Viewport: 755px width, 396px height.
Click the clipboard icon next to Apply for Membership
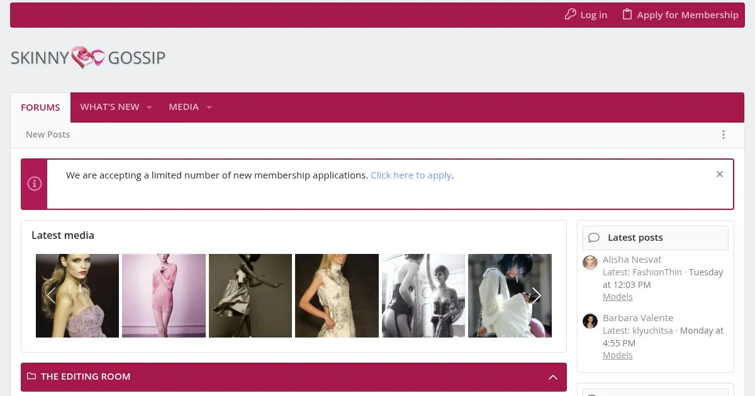click(x=627, y=14)
